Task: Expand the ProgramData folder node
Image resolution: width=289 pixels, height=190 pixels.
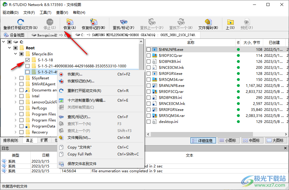Action: (16, 126)
